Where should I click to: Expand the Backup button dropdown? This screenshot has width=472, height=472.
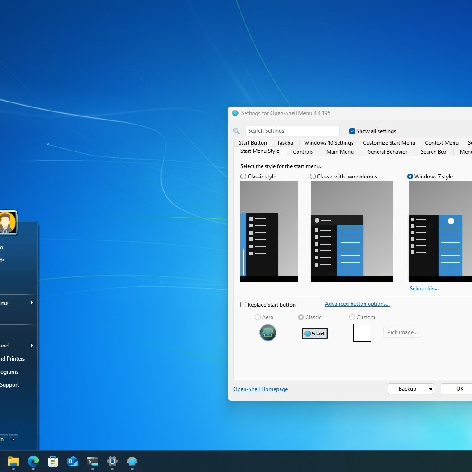430,389
